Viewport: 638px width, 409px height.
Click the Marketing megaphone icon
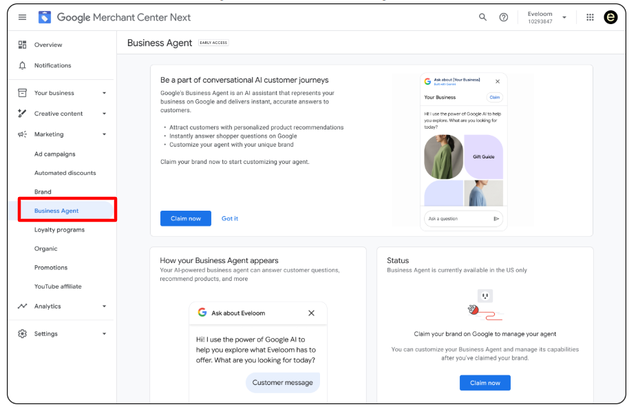[x=21, y=134]
